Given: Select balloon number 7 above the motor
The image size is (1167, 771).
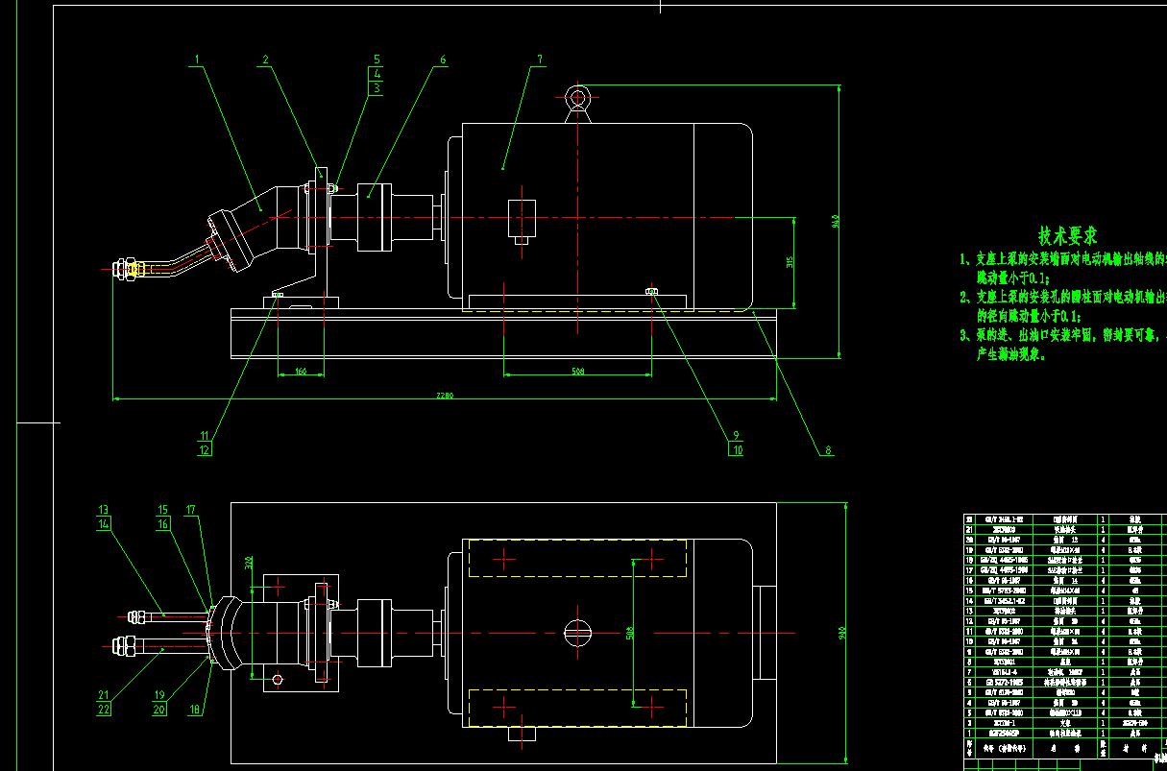Looking at the screenshot, I should (x=539, y=60).
